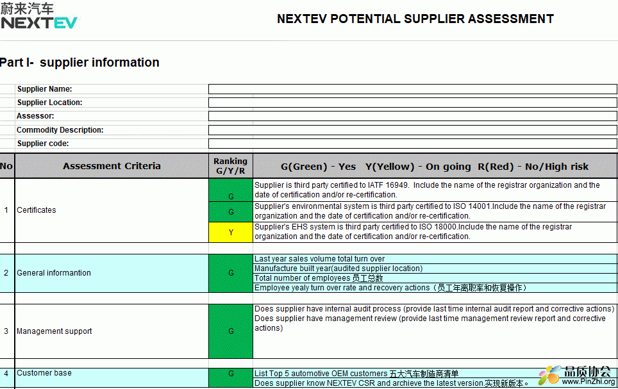The height and width of the screenshot is (389, 618).
Task: Click the 'NEXTEV POTENTIAL SUPPLIER ASSESSMENT' title
Action: [x=415, y=19]
